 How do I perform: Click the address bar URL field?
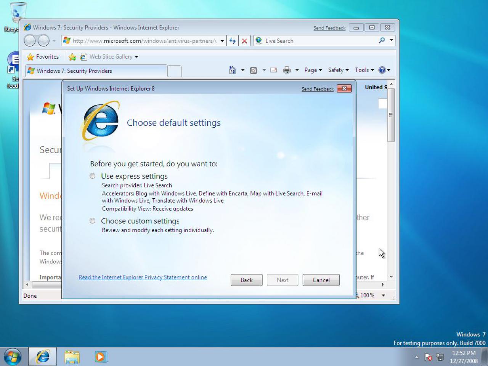tap(144, 41)
